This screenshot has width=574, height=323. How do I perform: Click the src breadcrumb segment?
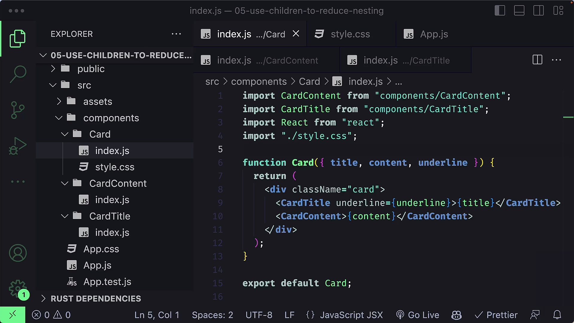(x=212, y=81)
